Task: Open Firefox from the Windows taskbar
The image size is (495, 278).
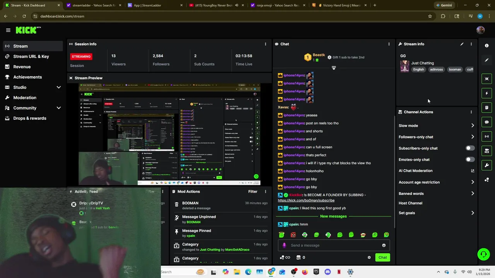Action: [305, 272]
